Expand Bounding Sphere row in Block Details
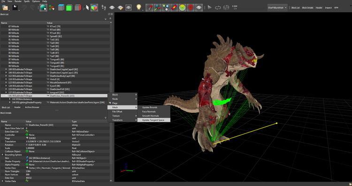352x186 pixels. pos(2,155)
